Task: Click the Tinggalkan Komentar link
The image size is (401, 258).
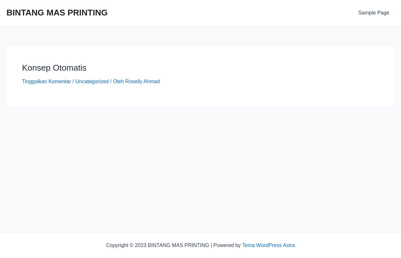Action: [x=47, y=81]
